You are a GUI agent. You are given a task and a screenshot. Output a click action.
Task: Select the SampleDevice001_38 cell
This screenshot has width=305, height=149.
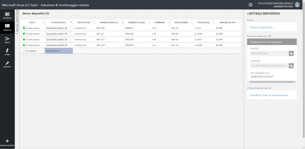[x=59, y=28]
